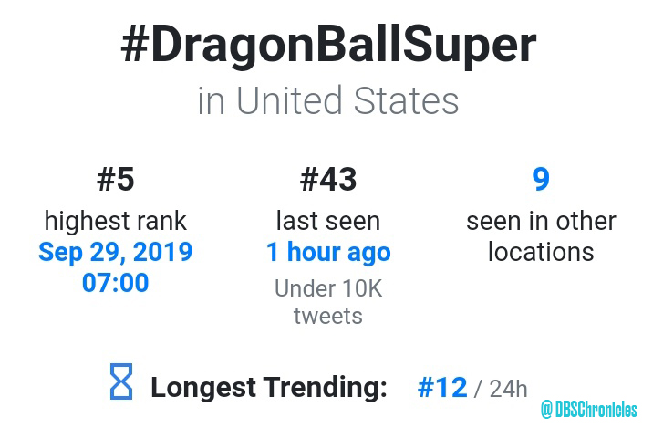Click the 07:00 time link
This screenshot has width=653, height=428.
115,283
